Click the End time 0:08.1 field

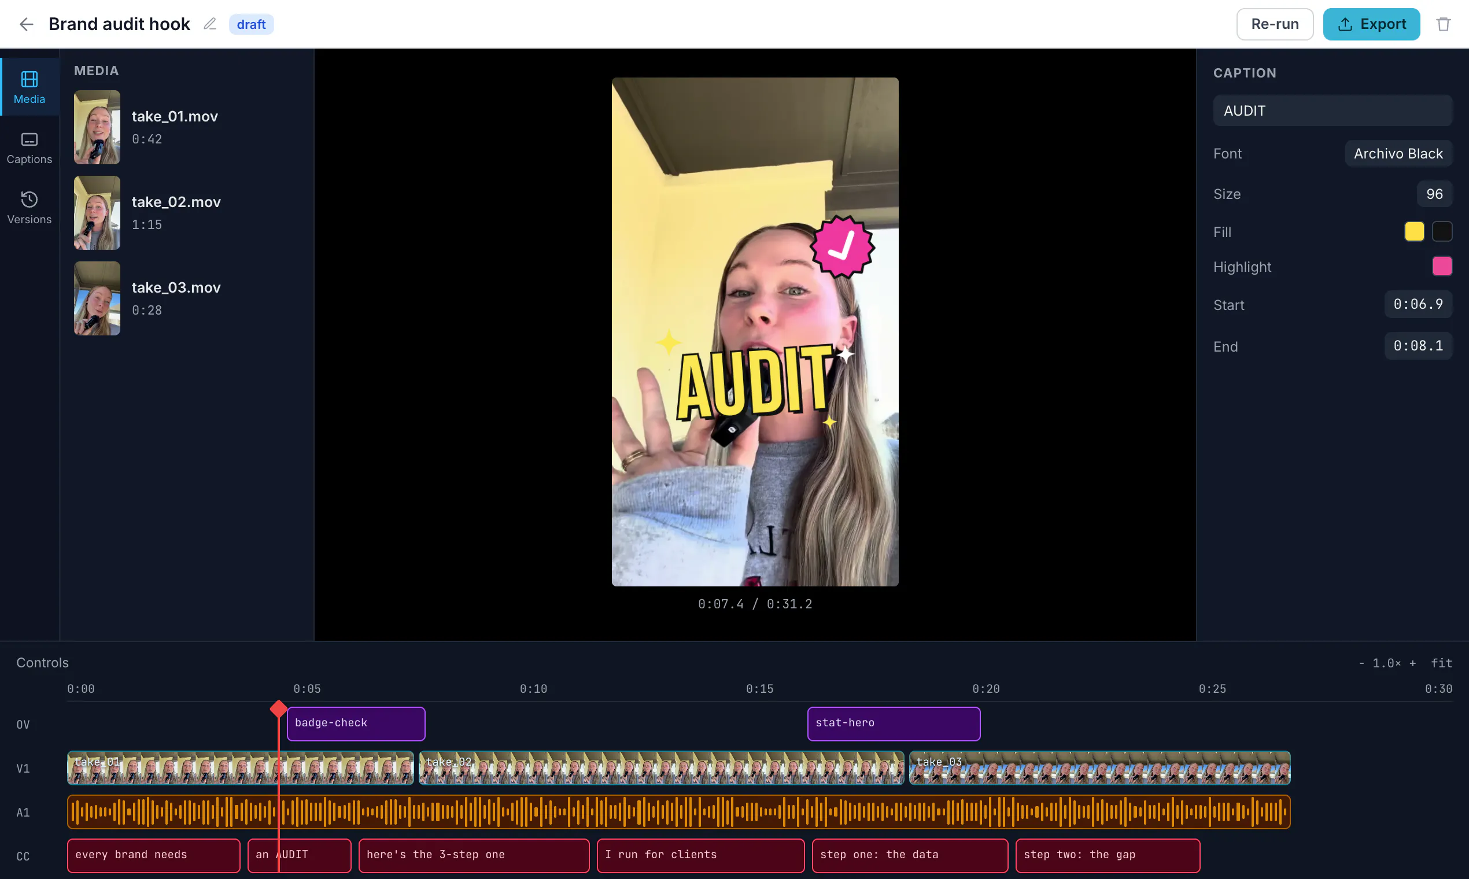pyautogui.click(x=1418, y=346)
